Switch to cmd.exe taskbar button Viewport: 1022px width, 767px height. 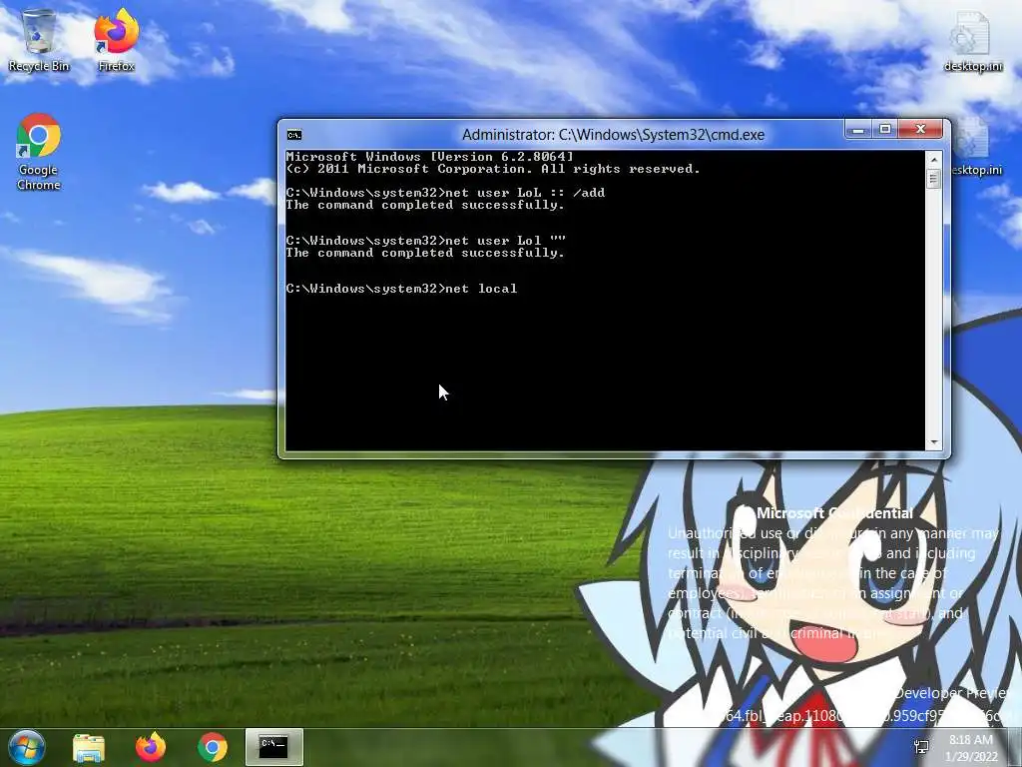[273, 747]
